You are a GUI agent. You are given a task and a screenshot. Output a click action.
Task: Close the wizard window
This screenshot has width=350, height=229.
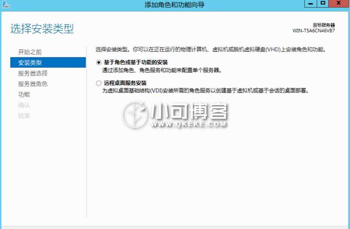click(x=339, y=4)
